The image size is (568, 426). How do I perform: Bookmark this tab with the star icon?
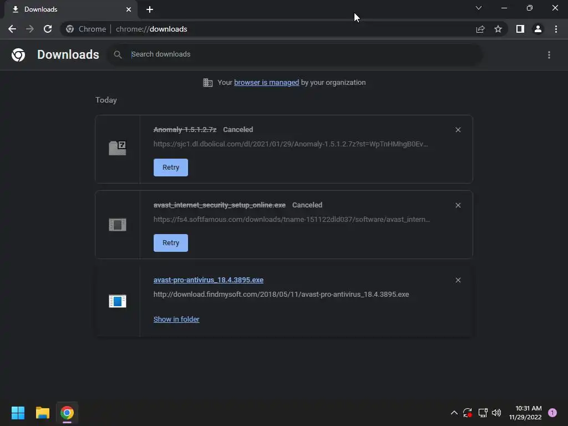(x=498, y=29)
